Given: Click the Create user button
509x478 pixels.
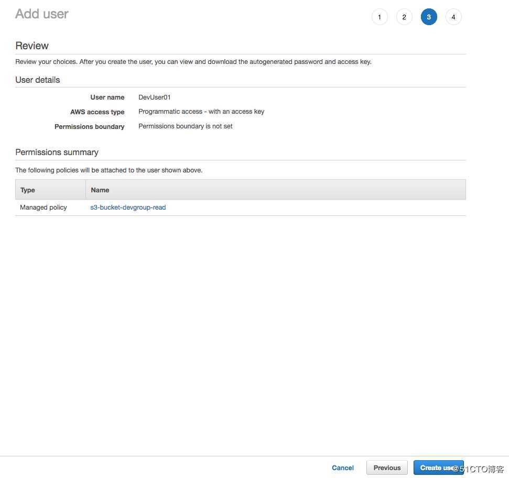Looking at the screenshot, I should pyautogui.click(x=439, y=468).
